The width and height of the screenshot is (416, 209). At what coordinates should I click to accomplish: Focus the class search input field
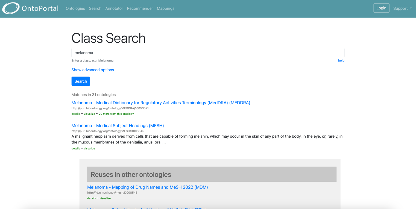tap(208, 53)
